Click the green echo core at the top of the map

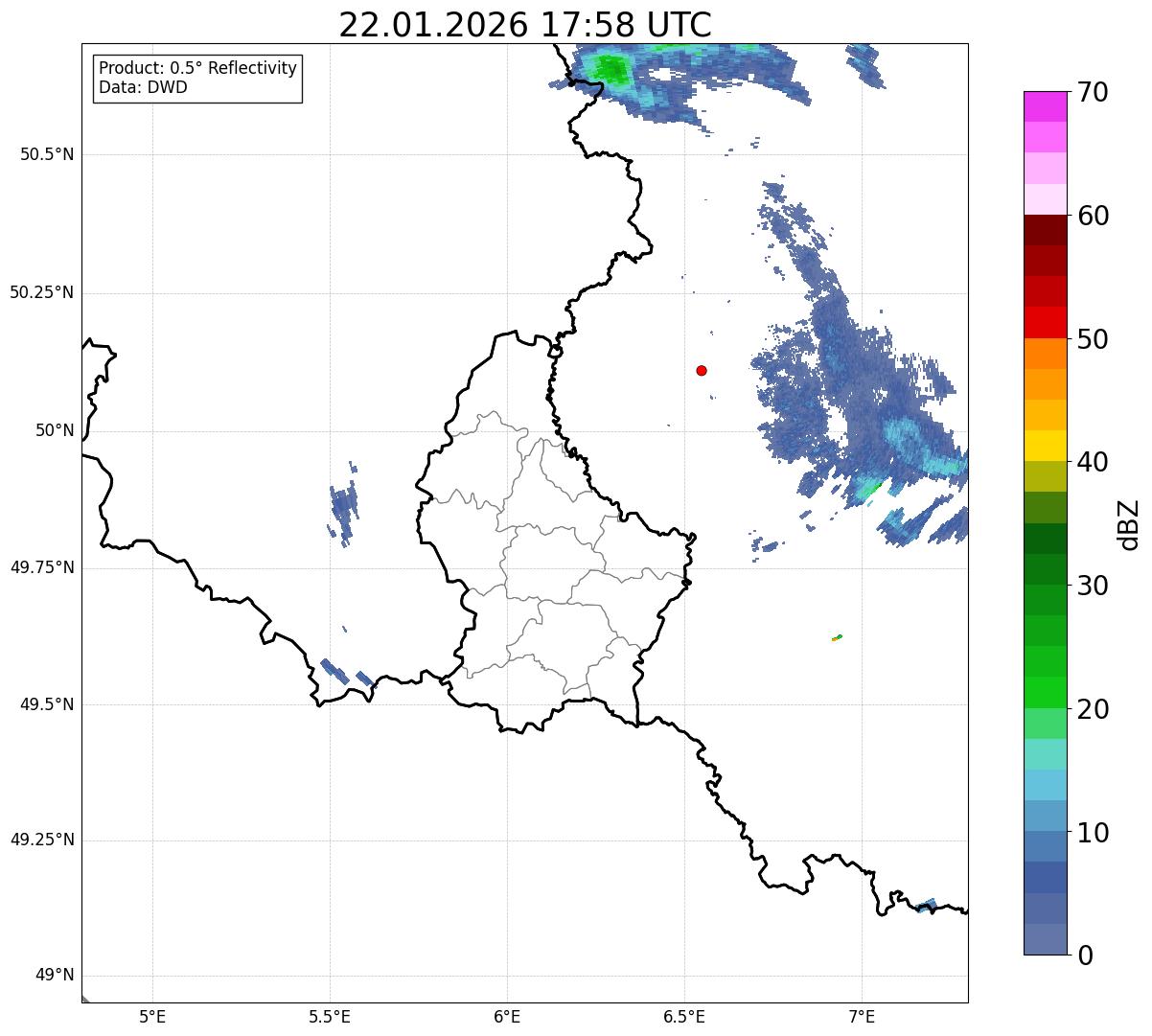click(x=609, y=69)
